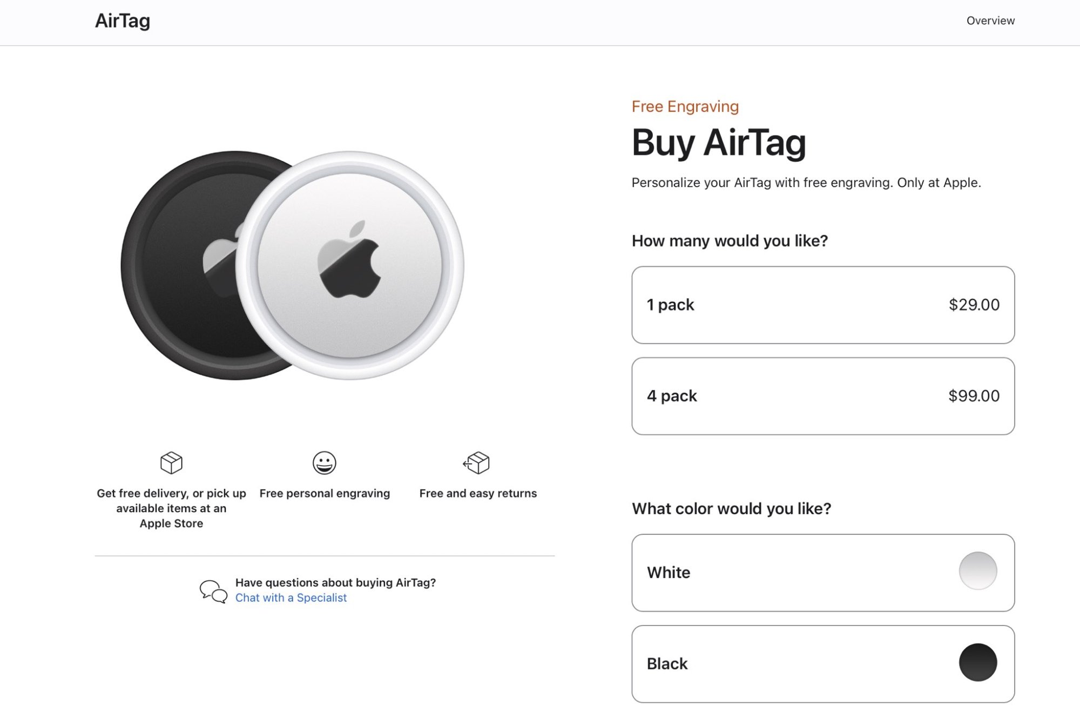
Task: Click the Free personal engraving caption
Action: pos(325,493)
